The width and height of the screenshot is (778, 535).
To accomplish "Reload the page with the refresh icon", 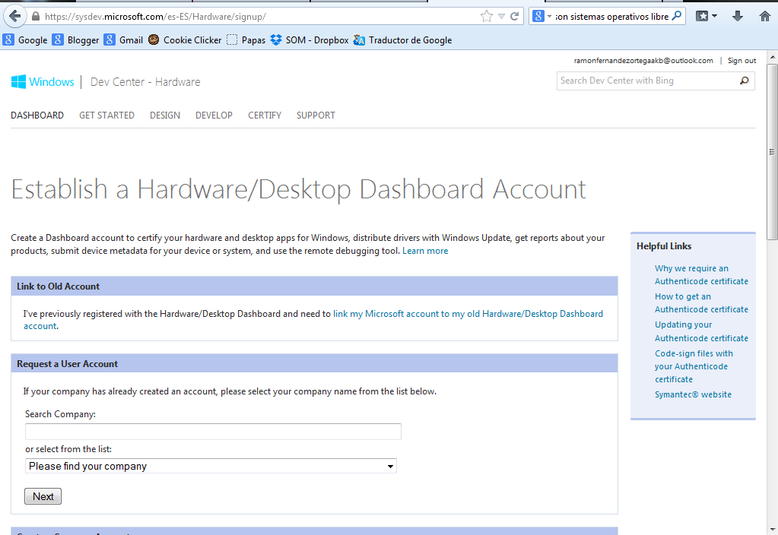I will point(515,17).
